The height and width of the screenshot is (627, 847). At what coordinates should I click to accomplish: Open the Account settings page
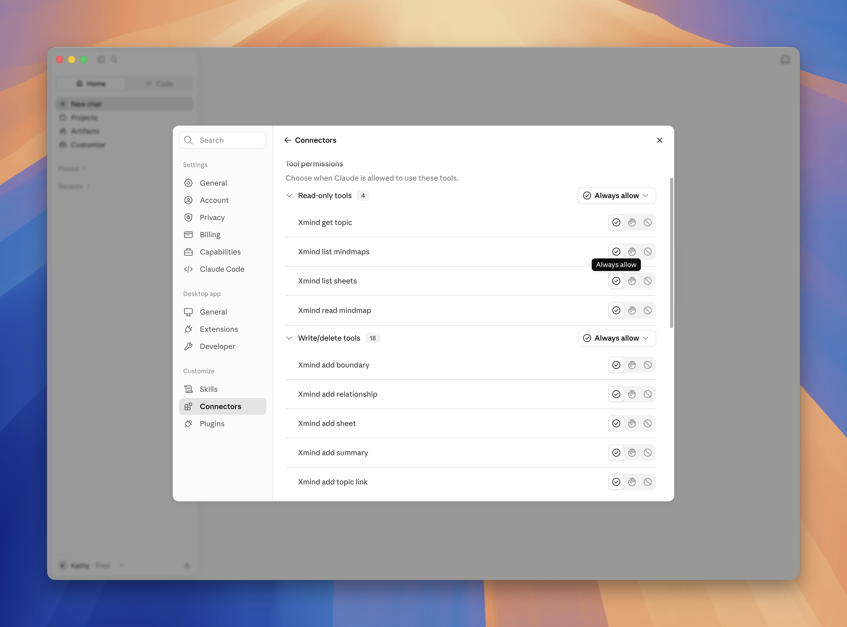(222, 200)
